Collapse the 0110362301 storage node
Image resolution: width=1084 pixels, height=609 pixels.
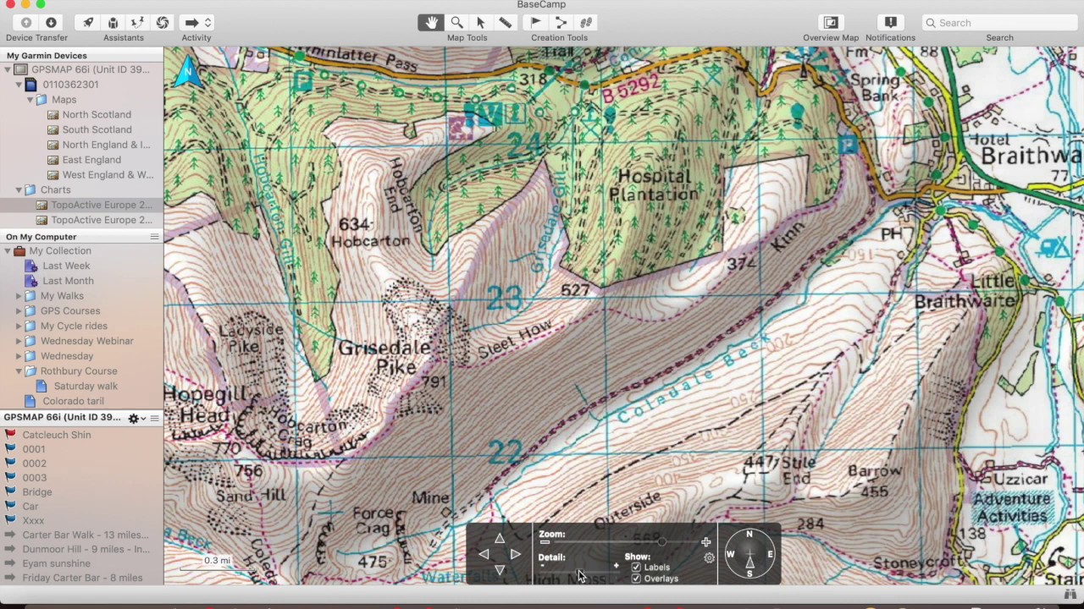click(x=19, y=85)
